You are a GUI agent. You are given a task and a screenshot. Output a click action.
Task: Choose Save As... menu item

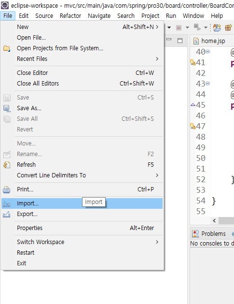tap(82, 108)
